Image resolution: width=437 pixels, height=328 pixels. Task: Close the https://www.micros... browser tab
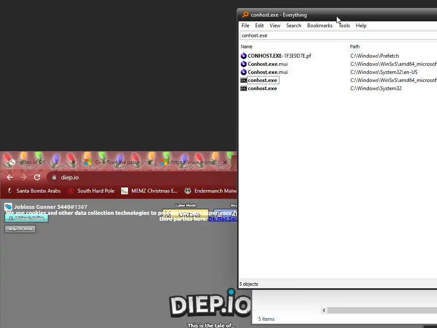point(225,162)
